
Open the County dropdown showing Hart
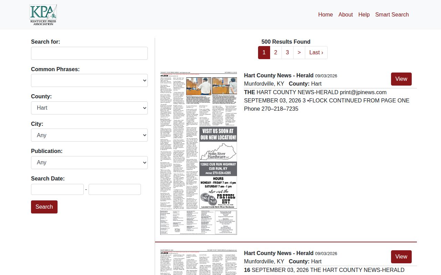[x=89, y=108]
